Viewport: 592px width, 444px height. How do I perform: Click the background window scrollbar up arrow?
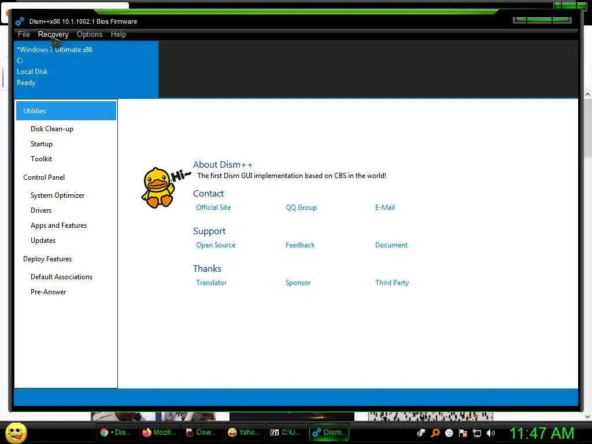coord(587,94)
